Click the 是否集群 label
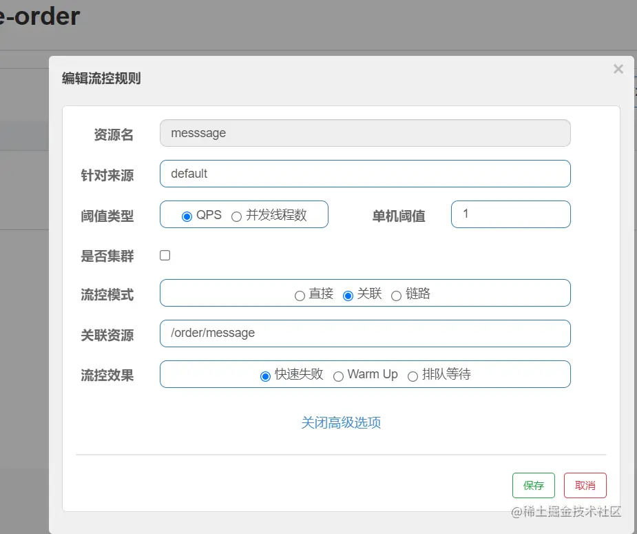Image resolution: width=637 pixels, height=534 pixels. (x=107, y=256)
